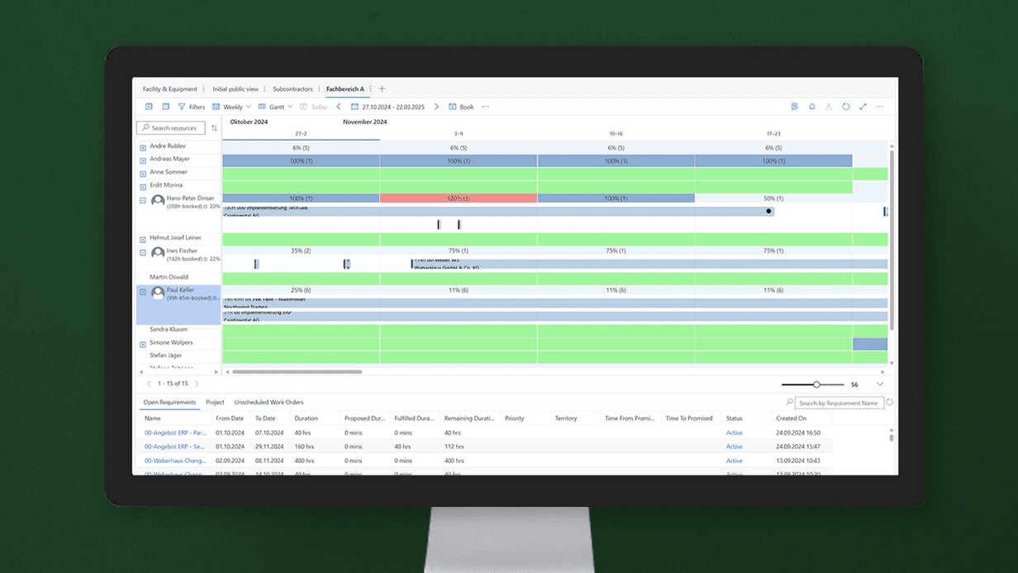The image size is (1018, 573).
Task: Pick date range 27.10.2024 - 22.03.2025
Action: (x=387, y=107)
